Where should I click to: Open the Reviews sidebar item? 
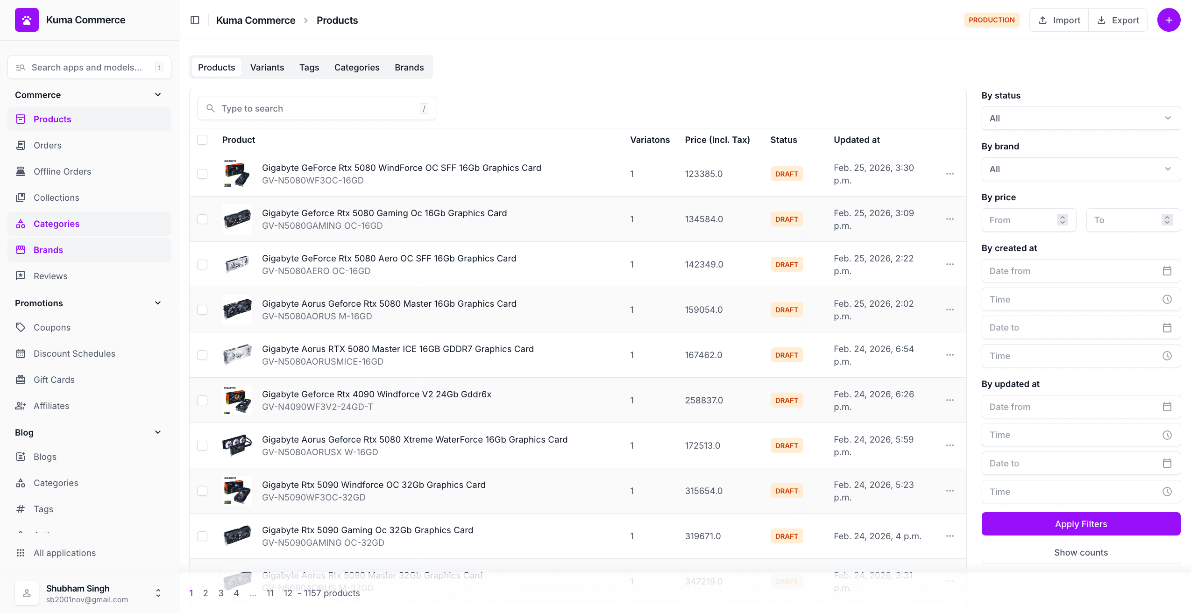(50, 276)
